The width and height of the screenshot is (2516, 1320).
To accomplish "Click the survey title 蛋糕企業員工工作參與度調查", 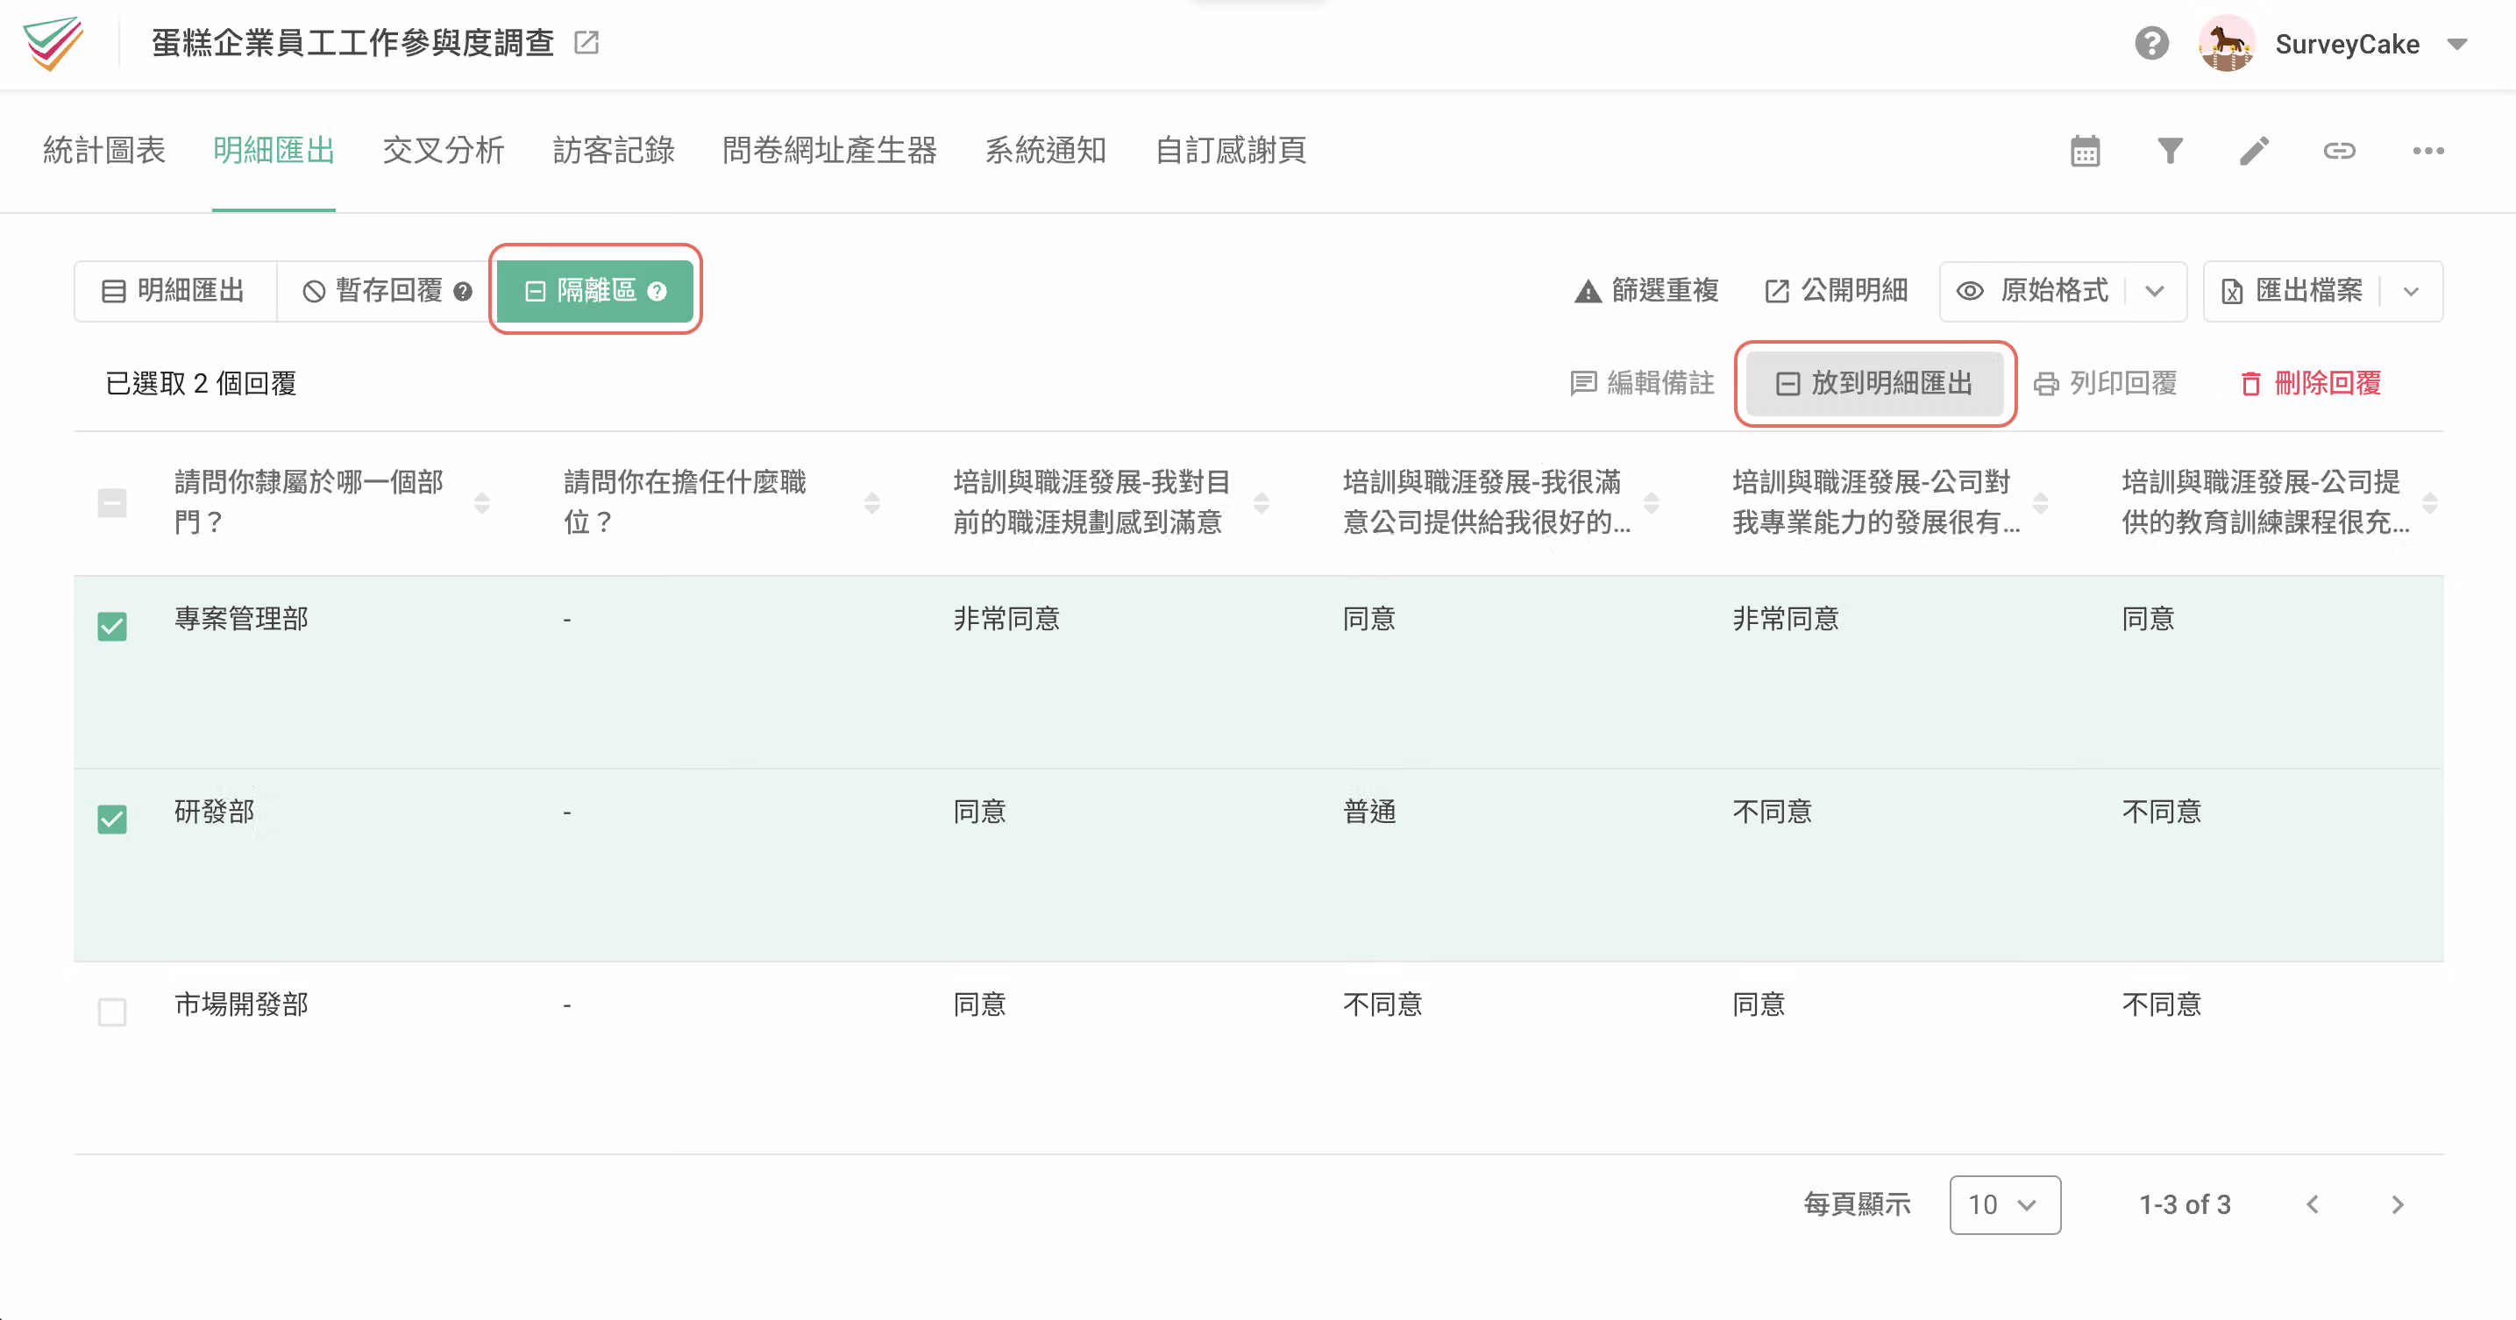I will pyautogui.click(x=352, y=43).
